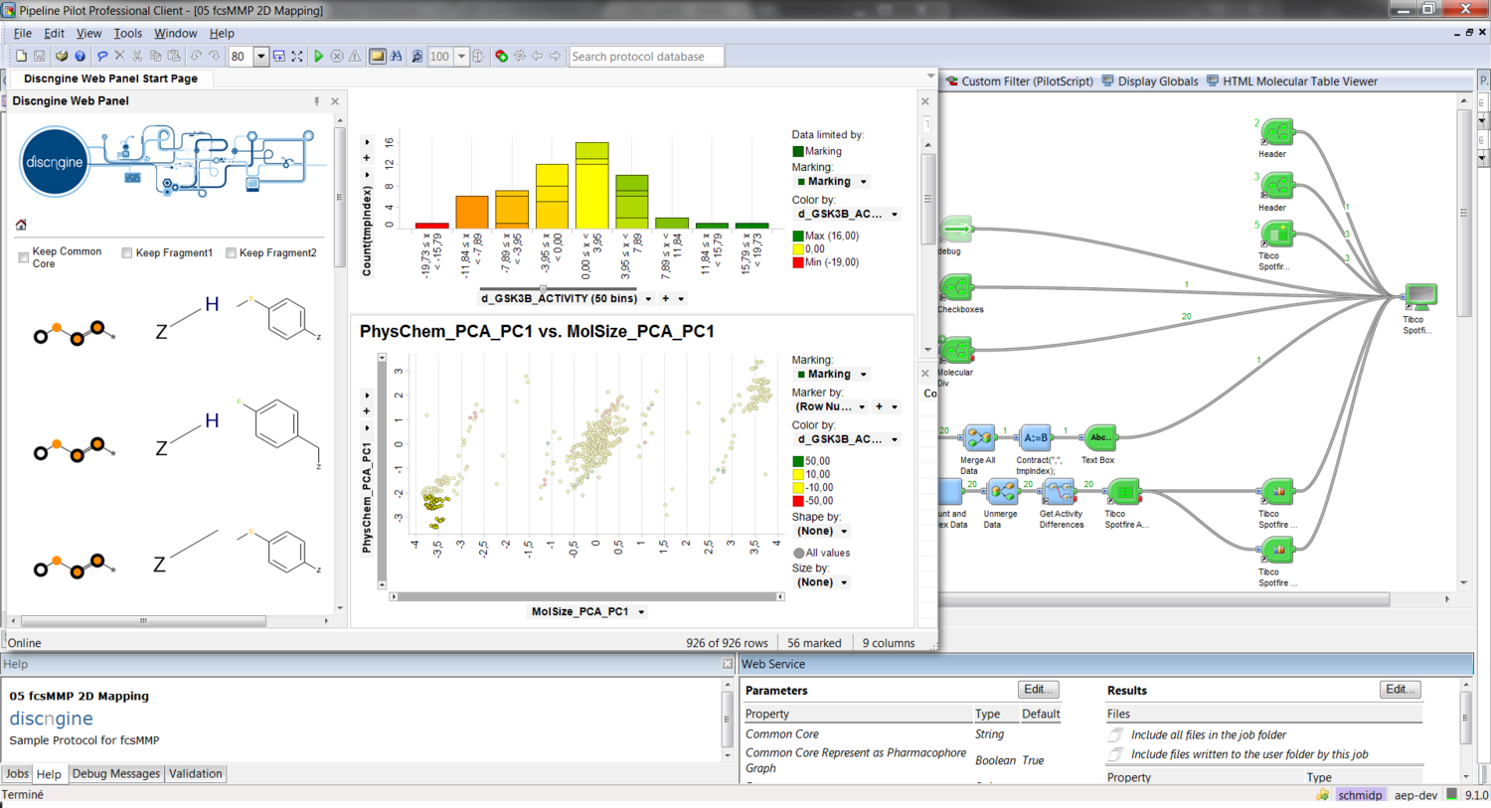Click the Save protocol toolbar icon

(40, 57)
